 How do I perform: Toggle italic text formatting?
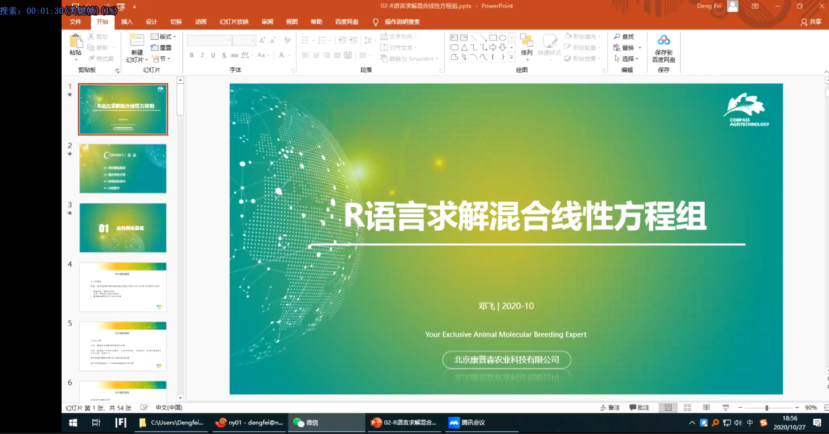201,55
